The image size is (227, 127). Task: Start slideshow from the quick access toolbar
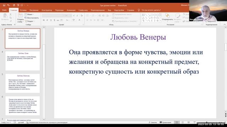(x=18, y=5)
